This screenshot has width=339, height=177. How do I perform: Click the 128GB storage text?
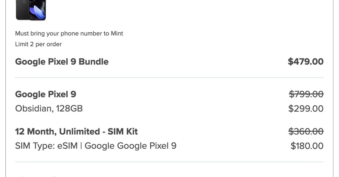(69, 109)
